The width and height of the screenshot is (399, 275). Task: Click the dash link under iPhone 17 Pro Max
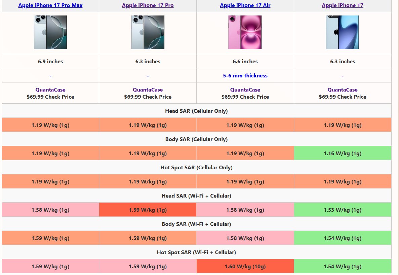[x=50, y=76]
